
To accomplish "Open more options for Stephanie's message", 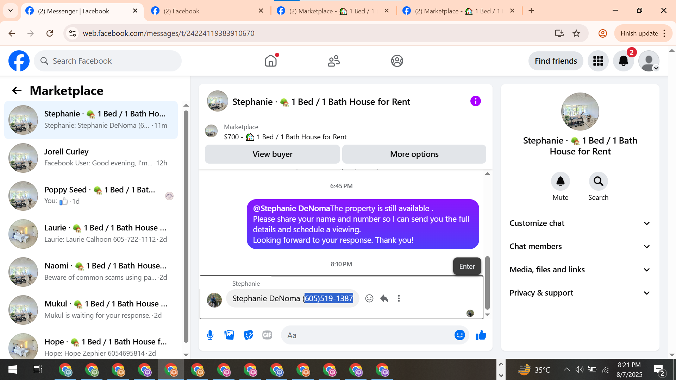I will [x=399, y=298].
